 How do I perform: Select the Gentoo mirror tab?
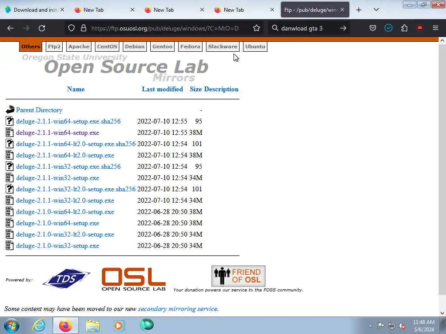tap(162, 47)
